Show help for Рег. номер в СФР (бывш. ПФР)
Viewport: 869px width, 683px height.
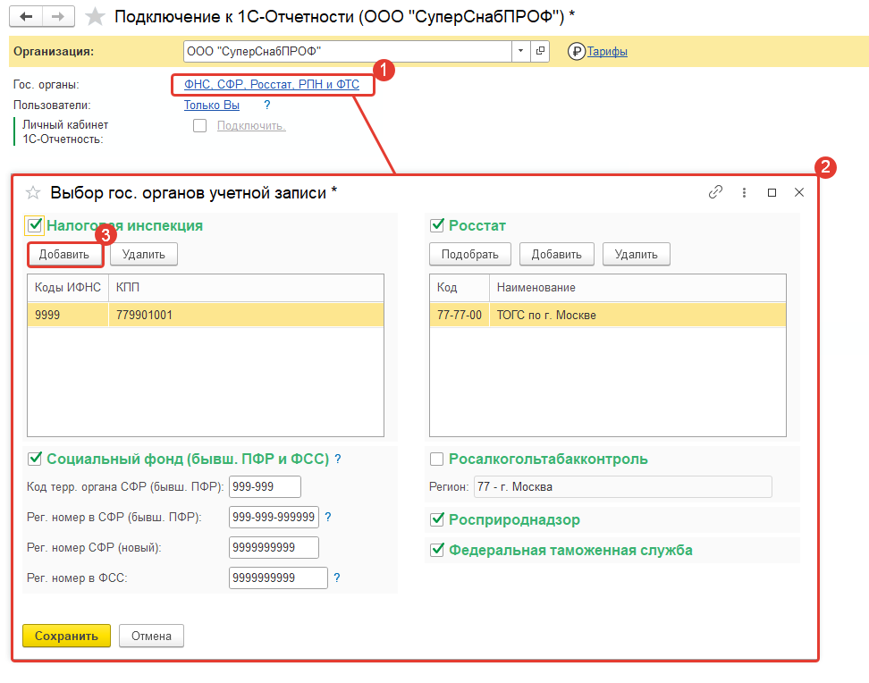(x=327, y=518)
